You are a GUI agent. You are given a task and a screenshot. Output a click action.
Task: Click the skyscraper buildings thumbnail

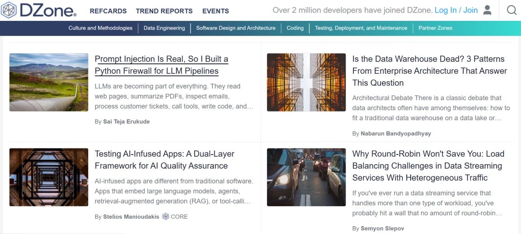pos(306,82)
